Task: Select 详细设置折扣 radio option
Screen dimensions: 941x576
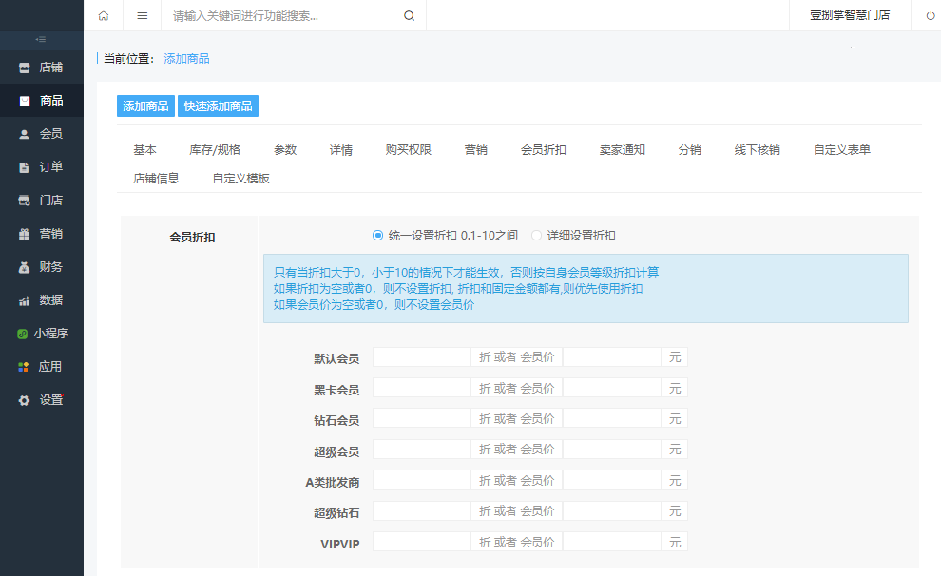Action: click(x=536, y=235)
